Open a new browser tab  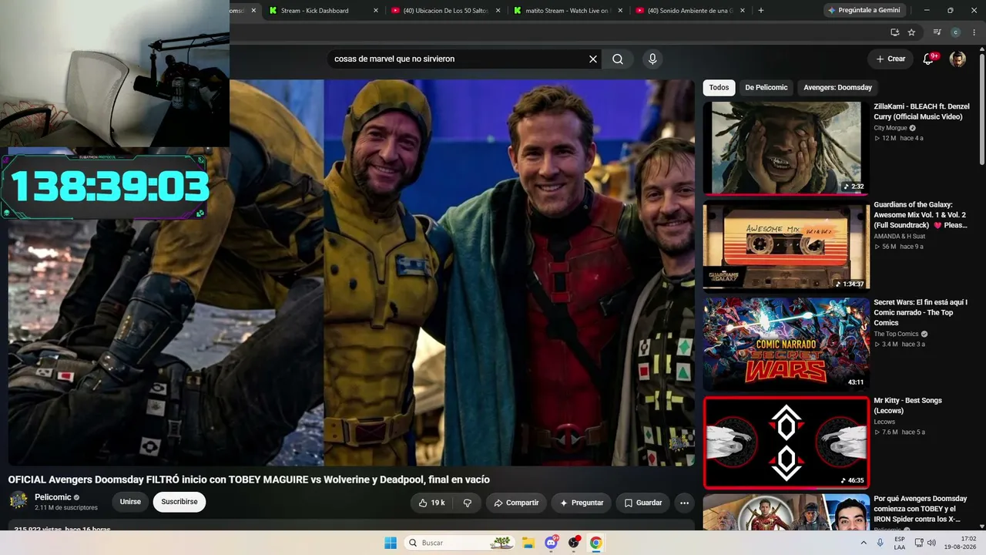(x=761, y=11)
